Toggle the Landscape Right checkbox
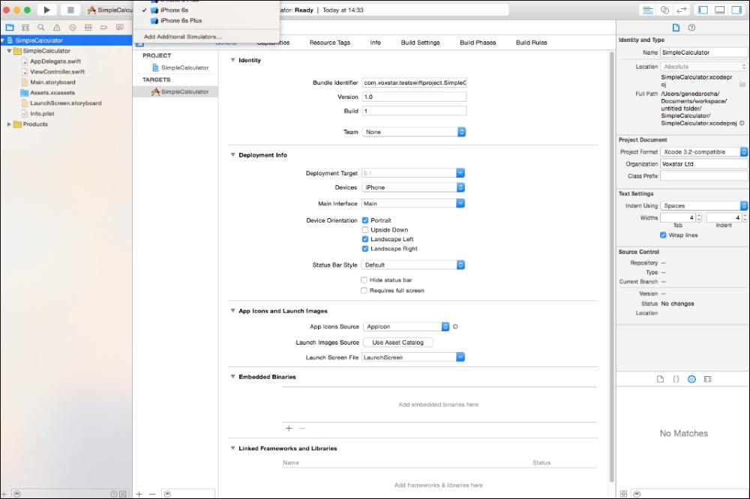The height and width of the screenshot is (499, 750). 365,249
